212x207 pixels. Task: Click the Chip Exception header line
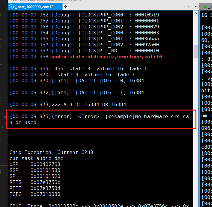51,153
